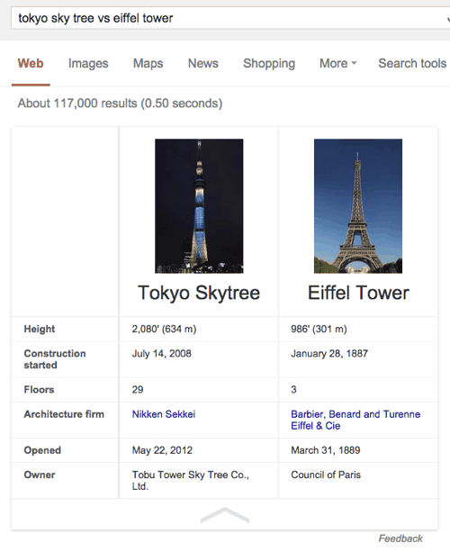Click the Owner row label
This screenshot has height=552, width=450.
tap(40, 475)
